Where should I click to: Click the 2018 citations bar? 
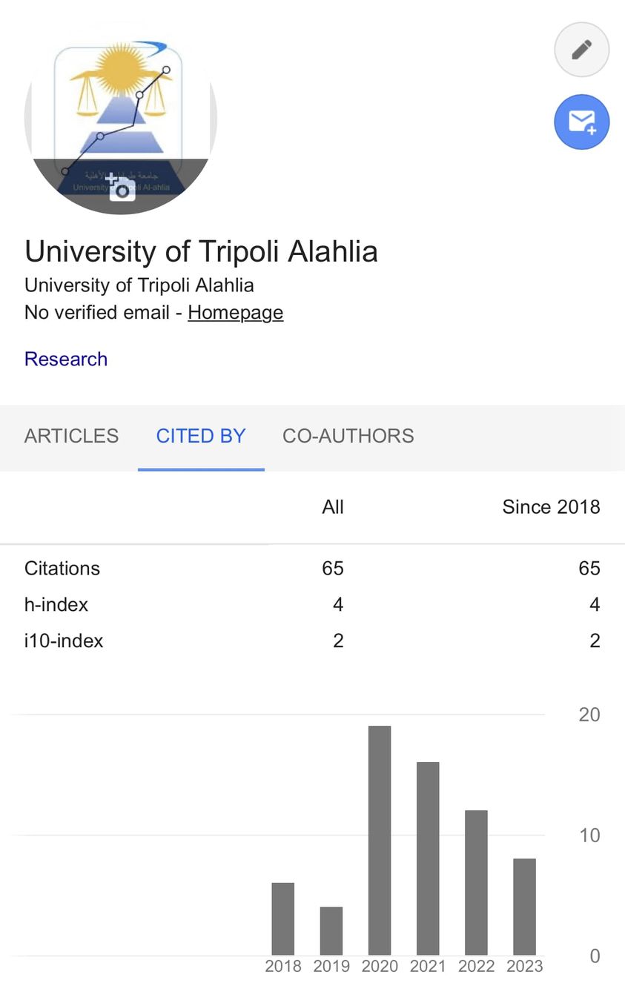283,919
